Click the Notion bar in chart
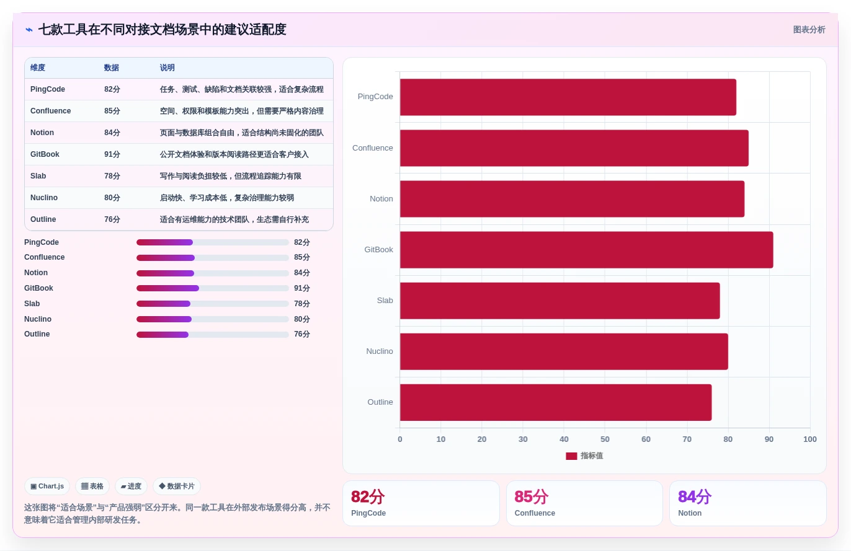Screen dimensions: 851x551 (572, 199)
